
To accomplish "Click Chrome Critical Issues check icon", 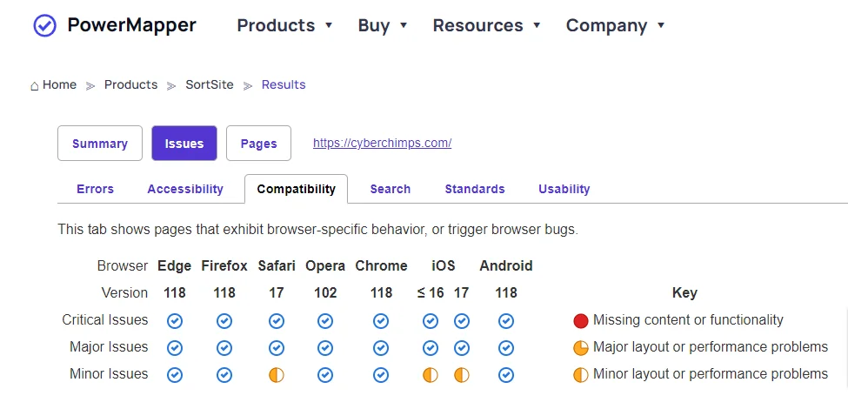I will [x=381, y=321].
